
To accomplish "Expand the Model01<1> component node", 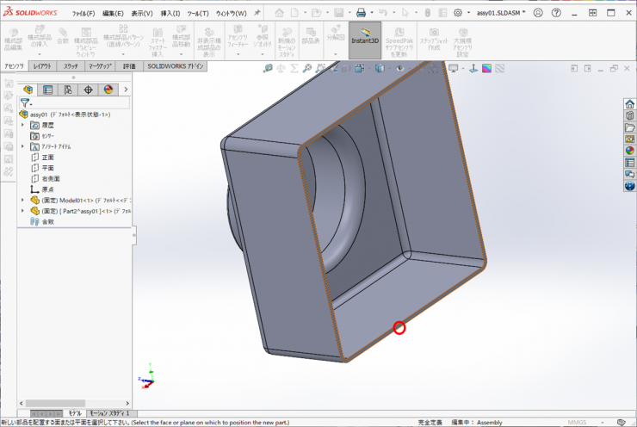I will (x=22, y=200).
